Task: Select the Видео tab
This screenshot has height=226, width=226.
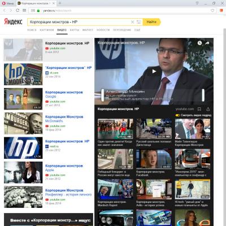Action: pos(62,30)
